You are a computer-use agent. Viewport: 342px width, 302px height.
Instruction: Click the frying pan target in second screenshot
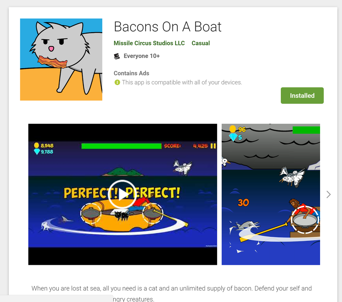tap(305, 219)
